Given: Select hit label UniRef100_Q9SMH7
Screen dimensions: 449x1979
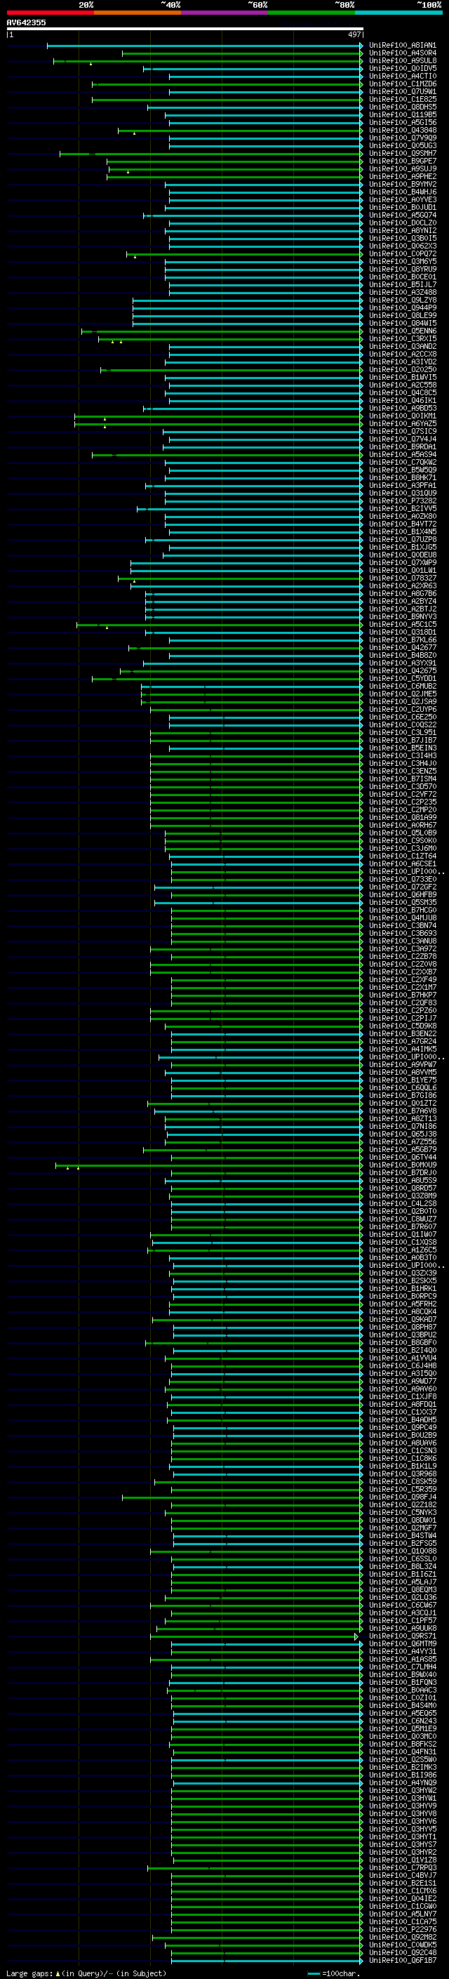Looking at the screenshot, I should click(x=402, y=154).
